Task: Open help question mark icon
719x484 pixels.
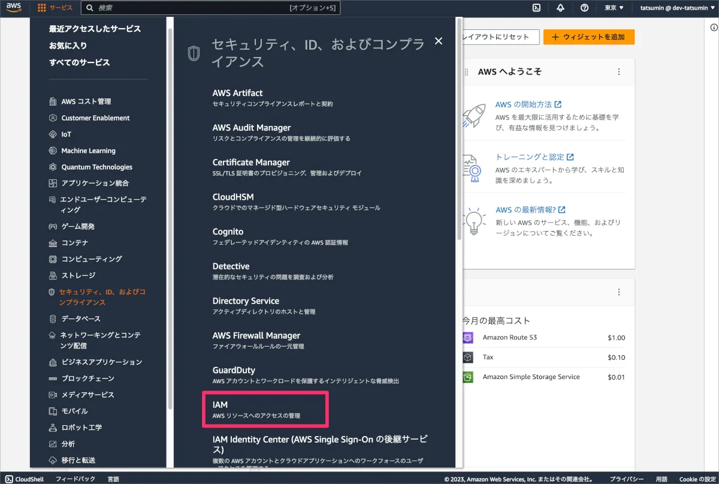Action: coord(584,8)
